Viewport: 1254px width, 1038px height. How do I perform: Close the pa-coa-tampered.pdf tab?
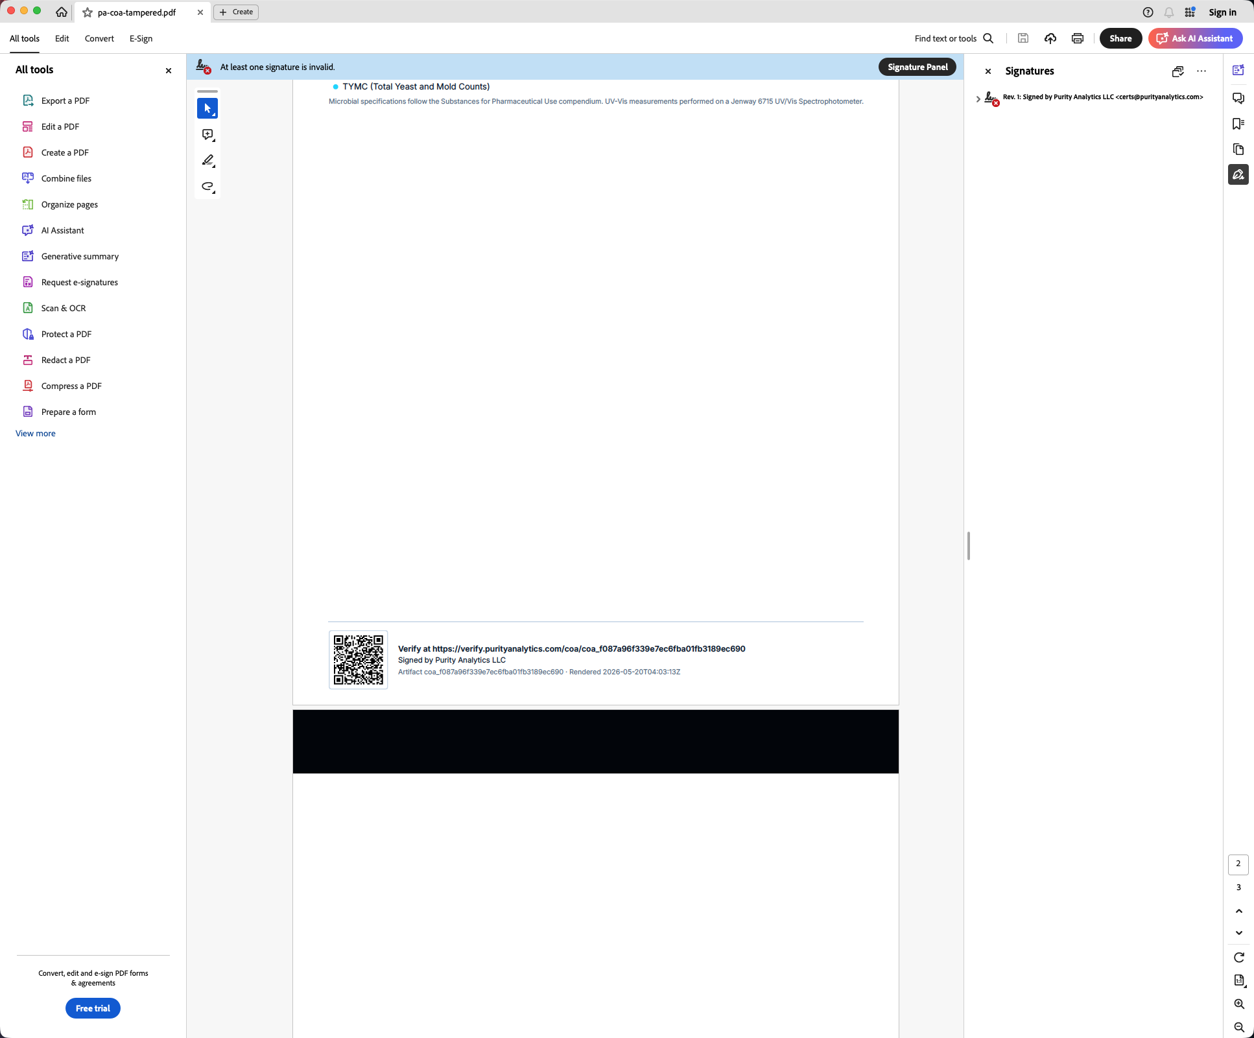click(200, 12)
